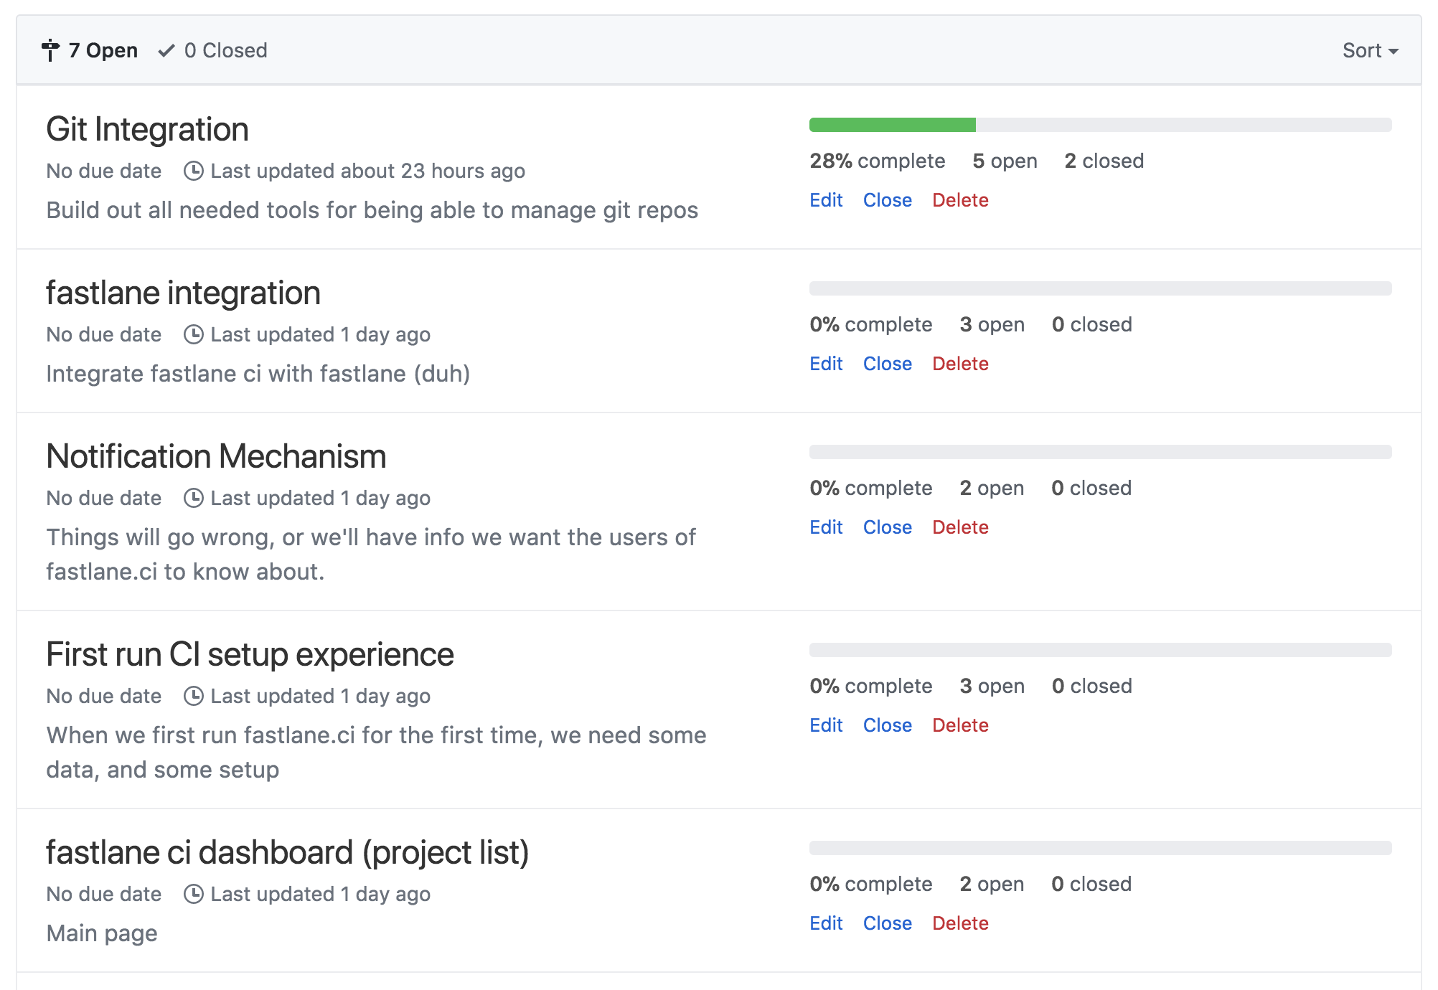View 5 open issues in Git Integration
The width and height of the screenshot is (1438, 990).
[1005, 161]
